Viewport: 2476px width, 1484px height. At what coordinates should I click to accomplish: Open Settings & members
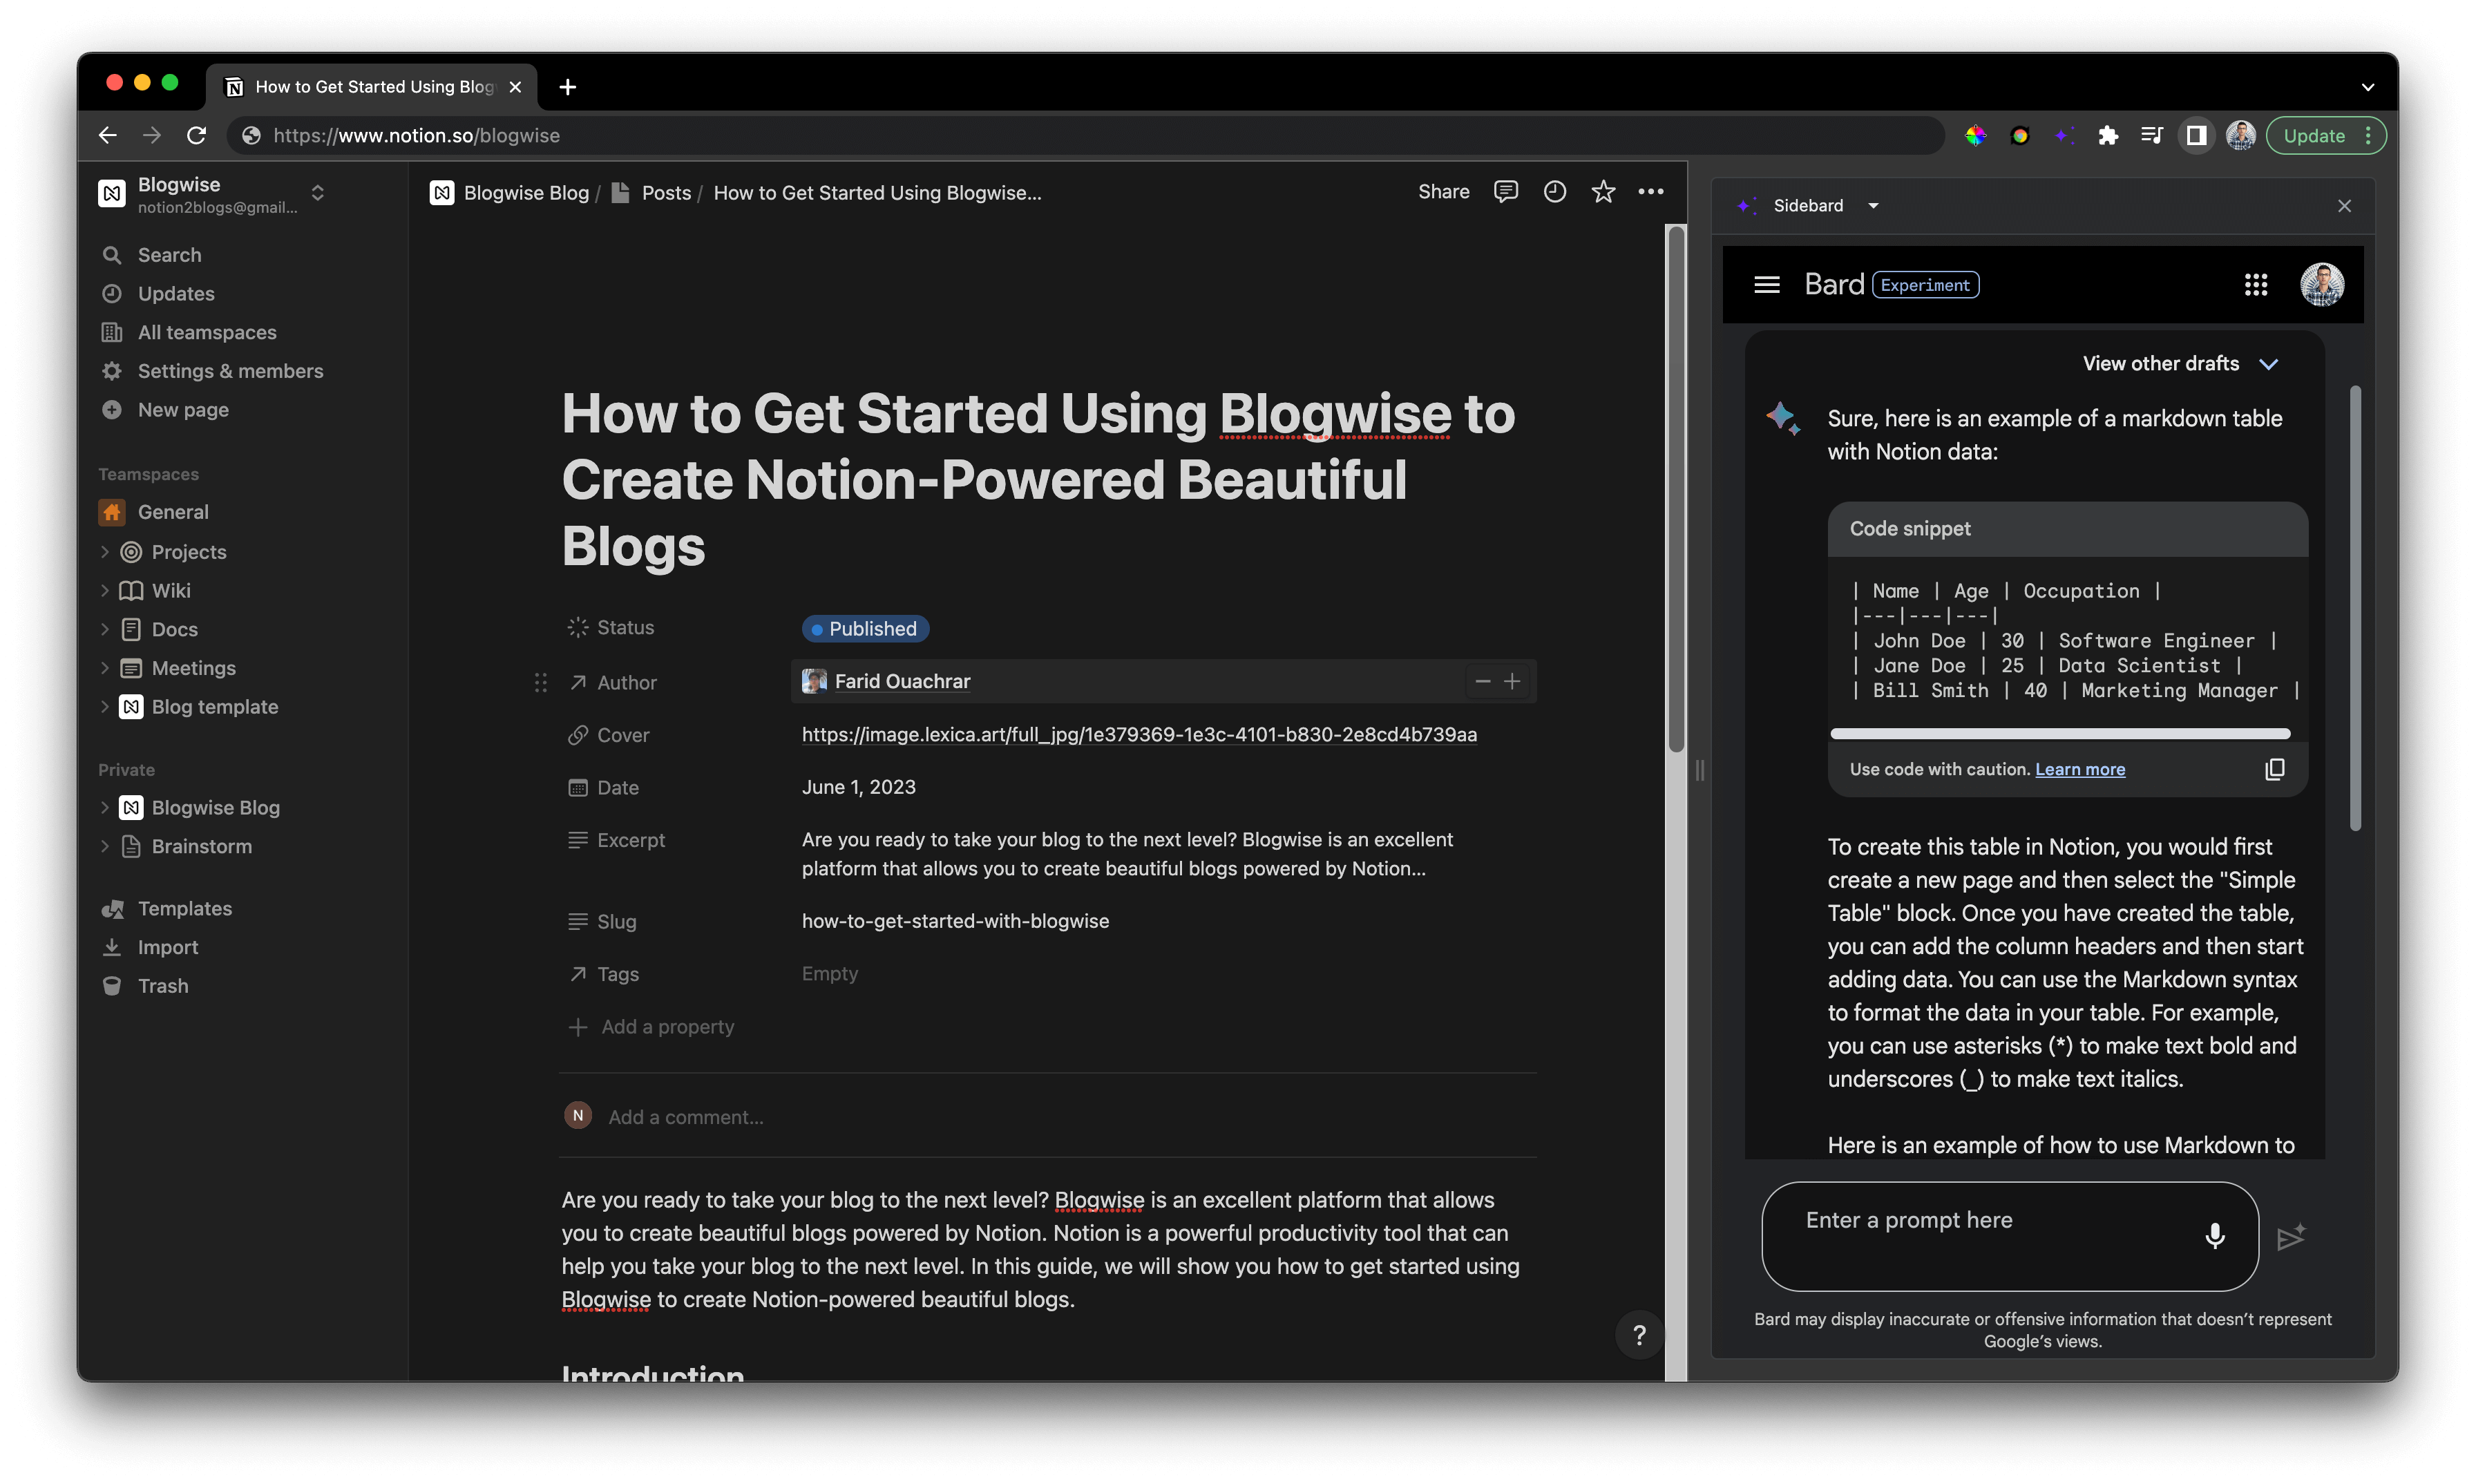click(230, 371)
